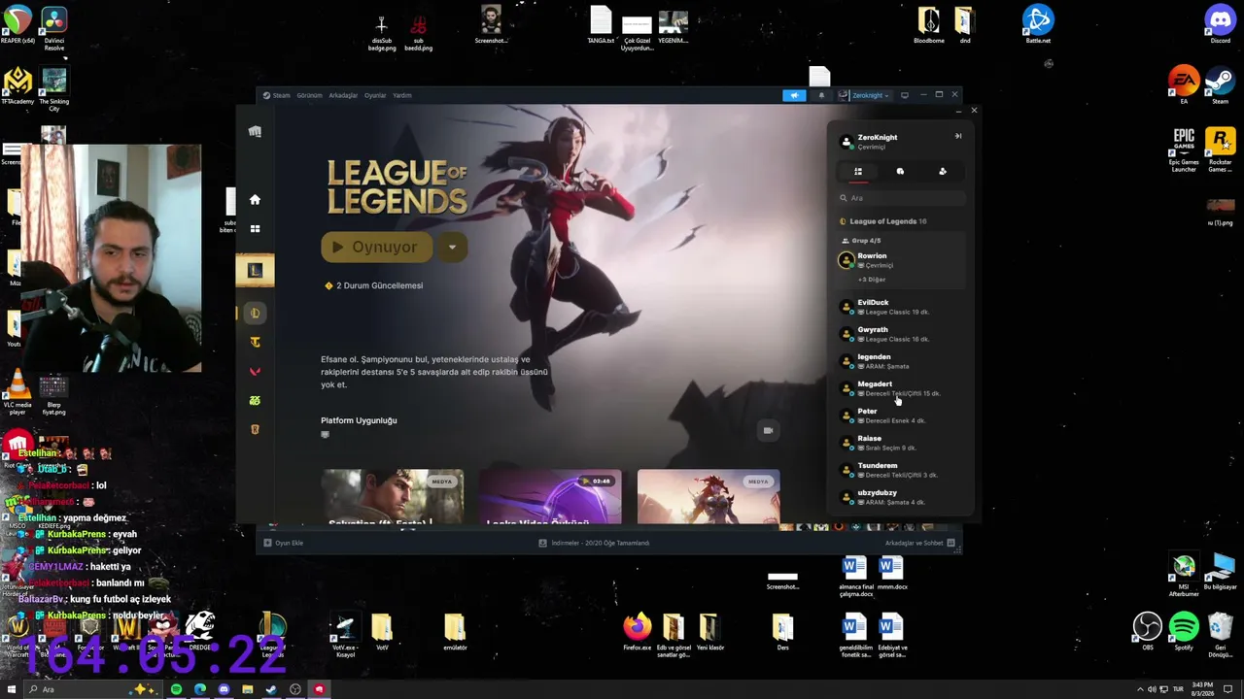Select the highlighted League of Legends tile in sidebar
The height and width of the screenshot is (699, 1244).
pyautogui.click(x=255, y=271)
